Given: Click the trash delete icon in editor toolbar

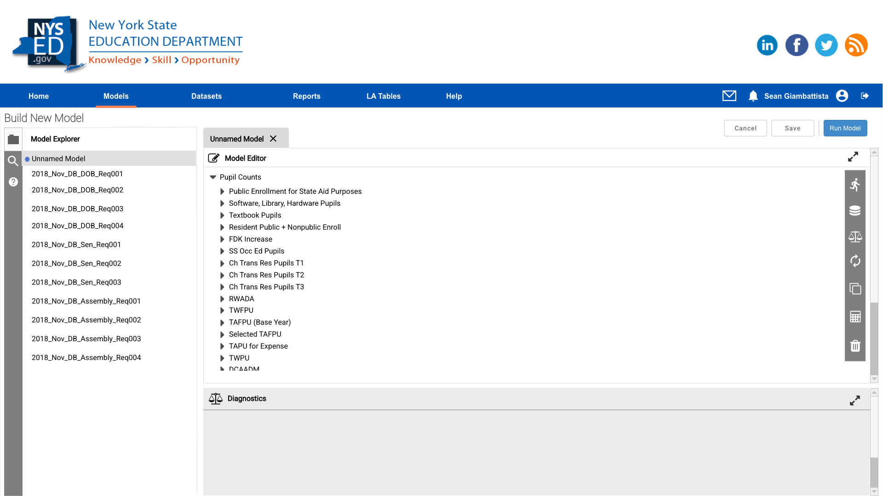Looking at the screenshot, I should pos(855,346).
